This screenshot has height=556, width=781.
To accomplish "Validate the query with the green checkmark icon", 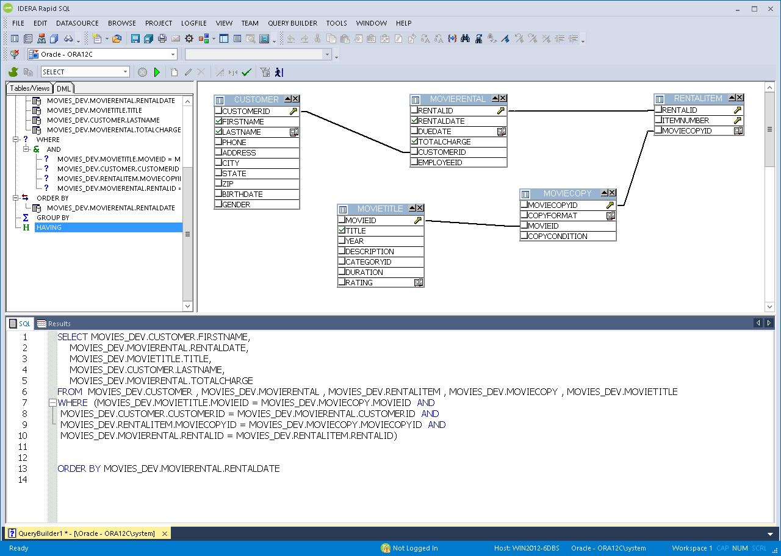I will (x=247, y=71).
